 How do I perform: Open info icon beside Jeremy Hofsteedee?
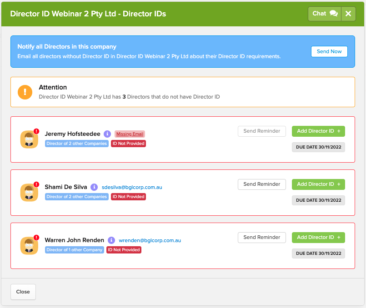107,134
